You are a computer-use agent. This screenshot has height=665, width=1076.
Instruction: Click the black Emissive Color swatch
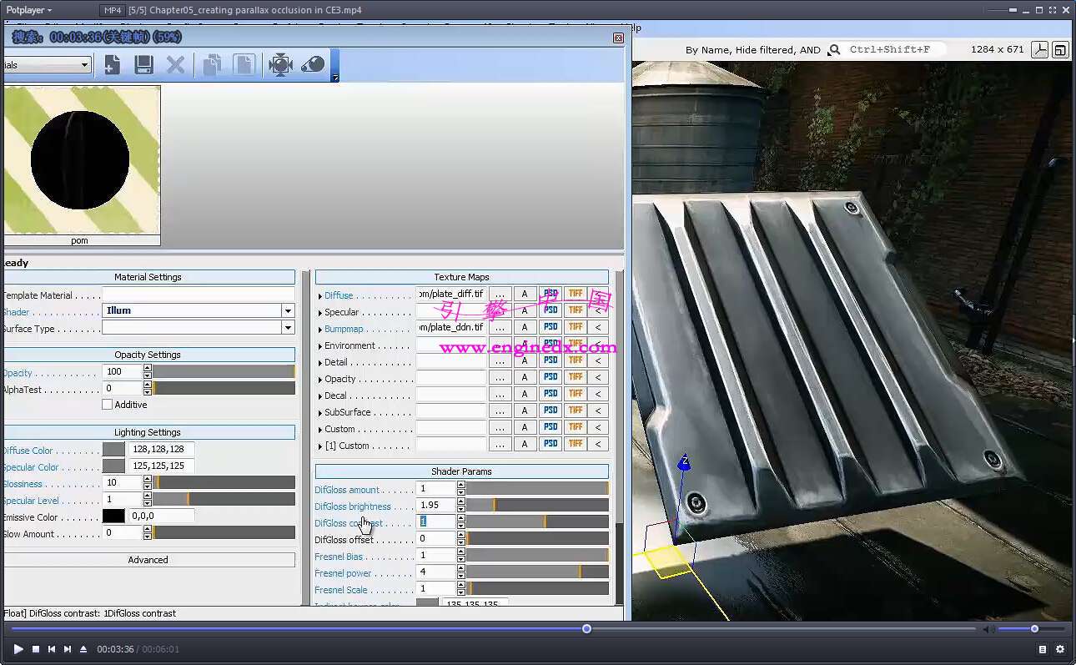pos(113,516)
